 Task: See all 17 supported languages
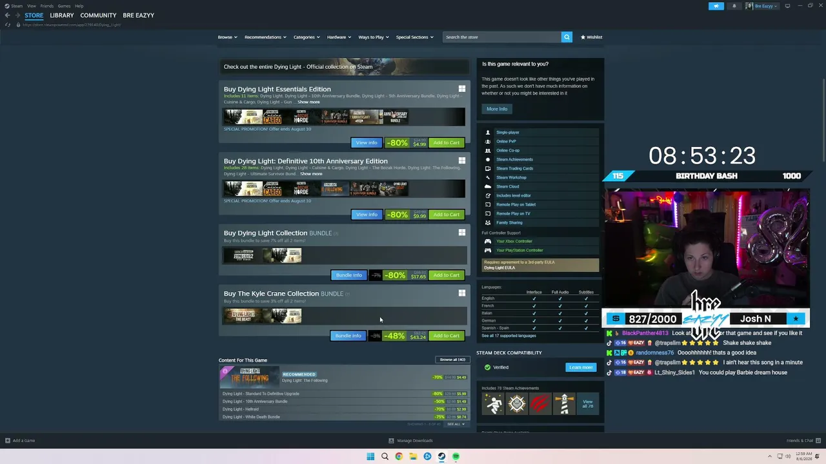pos(509,336)
